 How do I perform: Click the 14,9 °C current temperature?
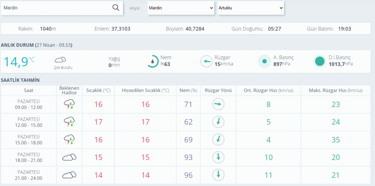tap(19, 61)
